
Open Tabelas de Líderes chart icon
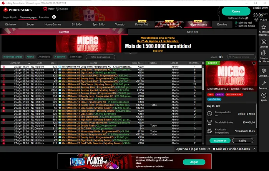pyautogui.click(x=264, y=53)
